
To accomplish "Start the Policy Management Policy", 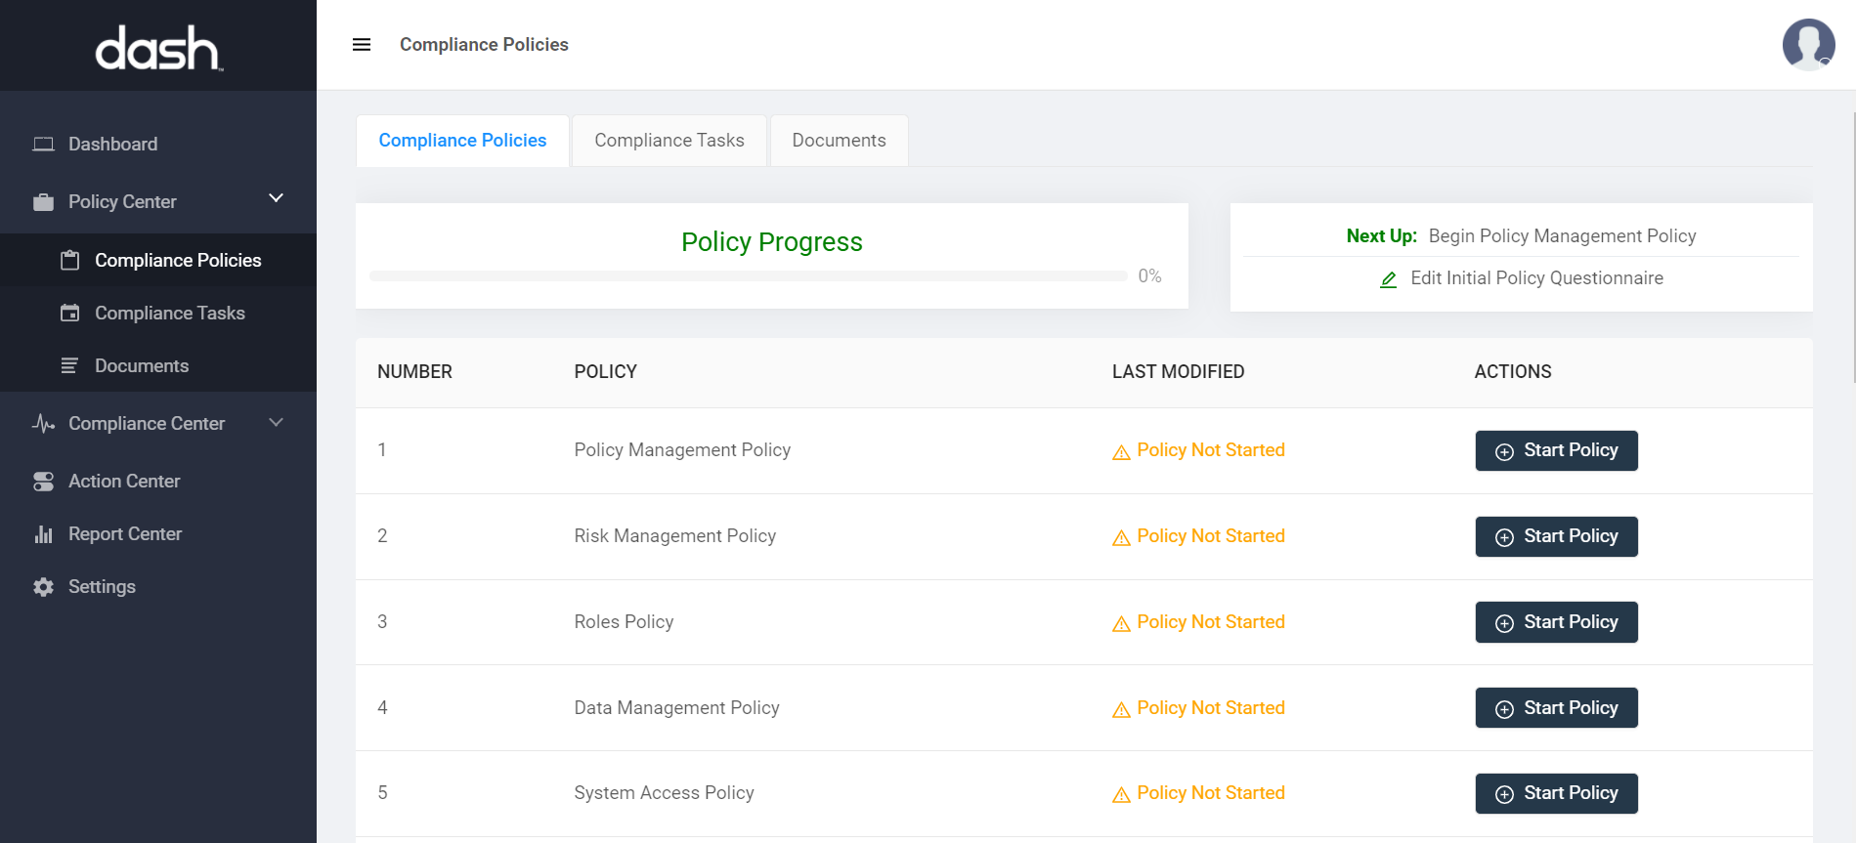I will click(1556, 450).
